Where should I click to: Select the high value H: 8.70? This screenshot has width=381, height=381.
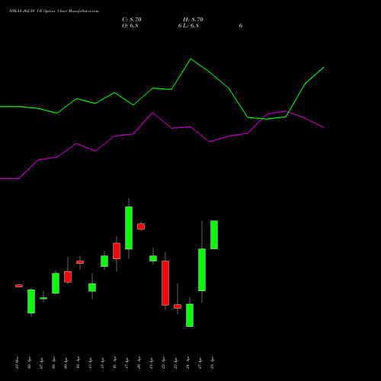click(x=193, y=20)
